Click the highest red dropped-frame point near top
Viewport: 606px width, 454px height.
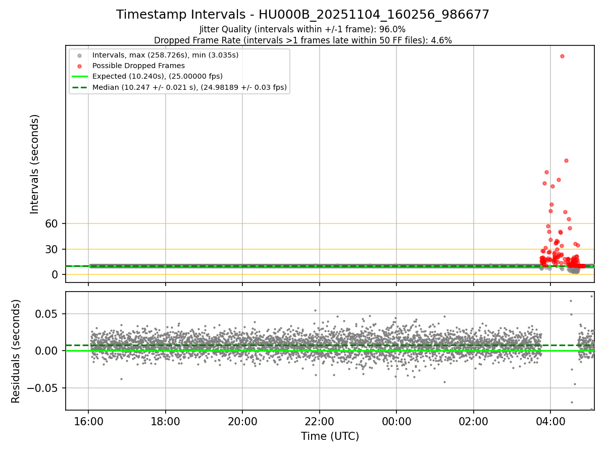tap(562, 56)
